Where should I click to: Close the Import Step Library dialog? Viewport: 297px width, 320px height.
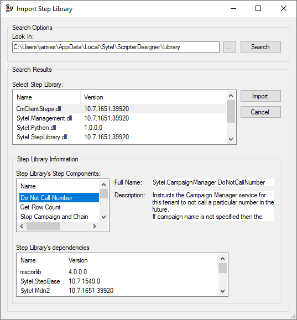click(284, 9)
